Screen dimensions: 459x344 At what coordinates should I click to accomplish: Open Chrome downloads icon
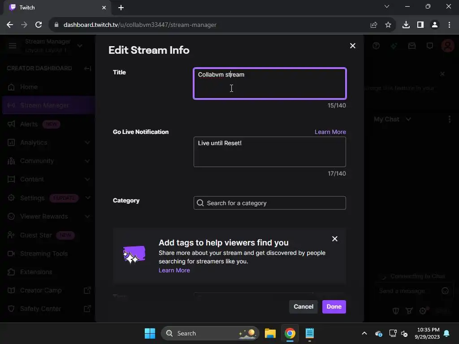coord(406,25)
